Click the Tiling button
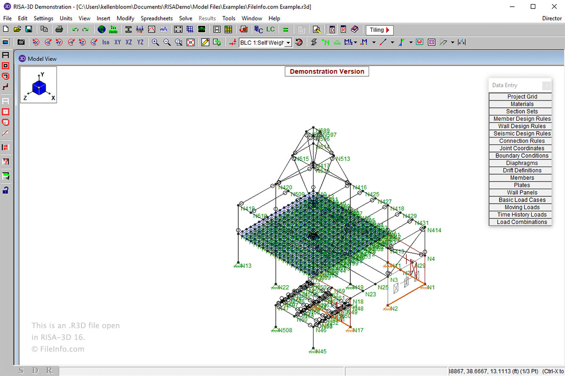The image size is (565, 376). (x=379, y=30)
